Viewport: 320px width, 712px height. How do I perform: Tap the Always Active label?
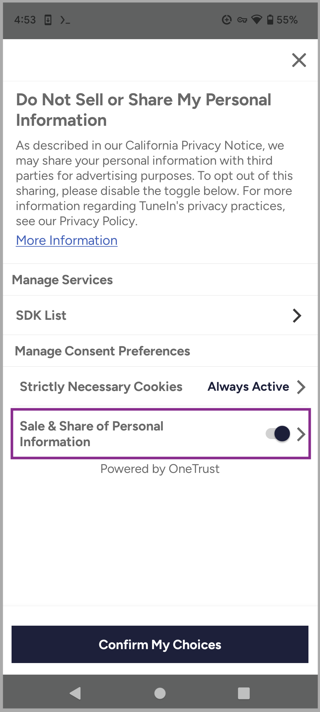coord(248,387)
